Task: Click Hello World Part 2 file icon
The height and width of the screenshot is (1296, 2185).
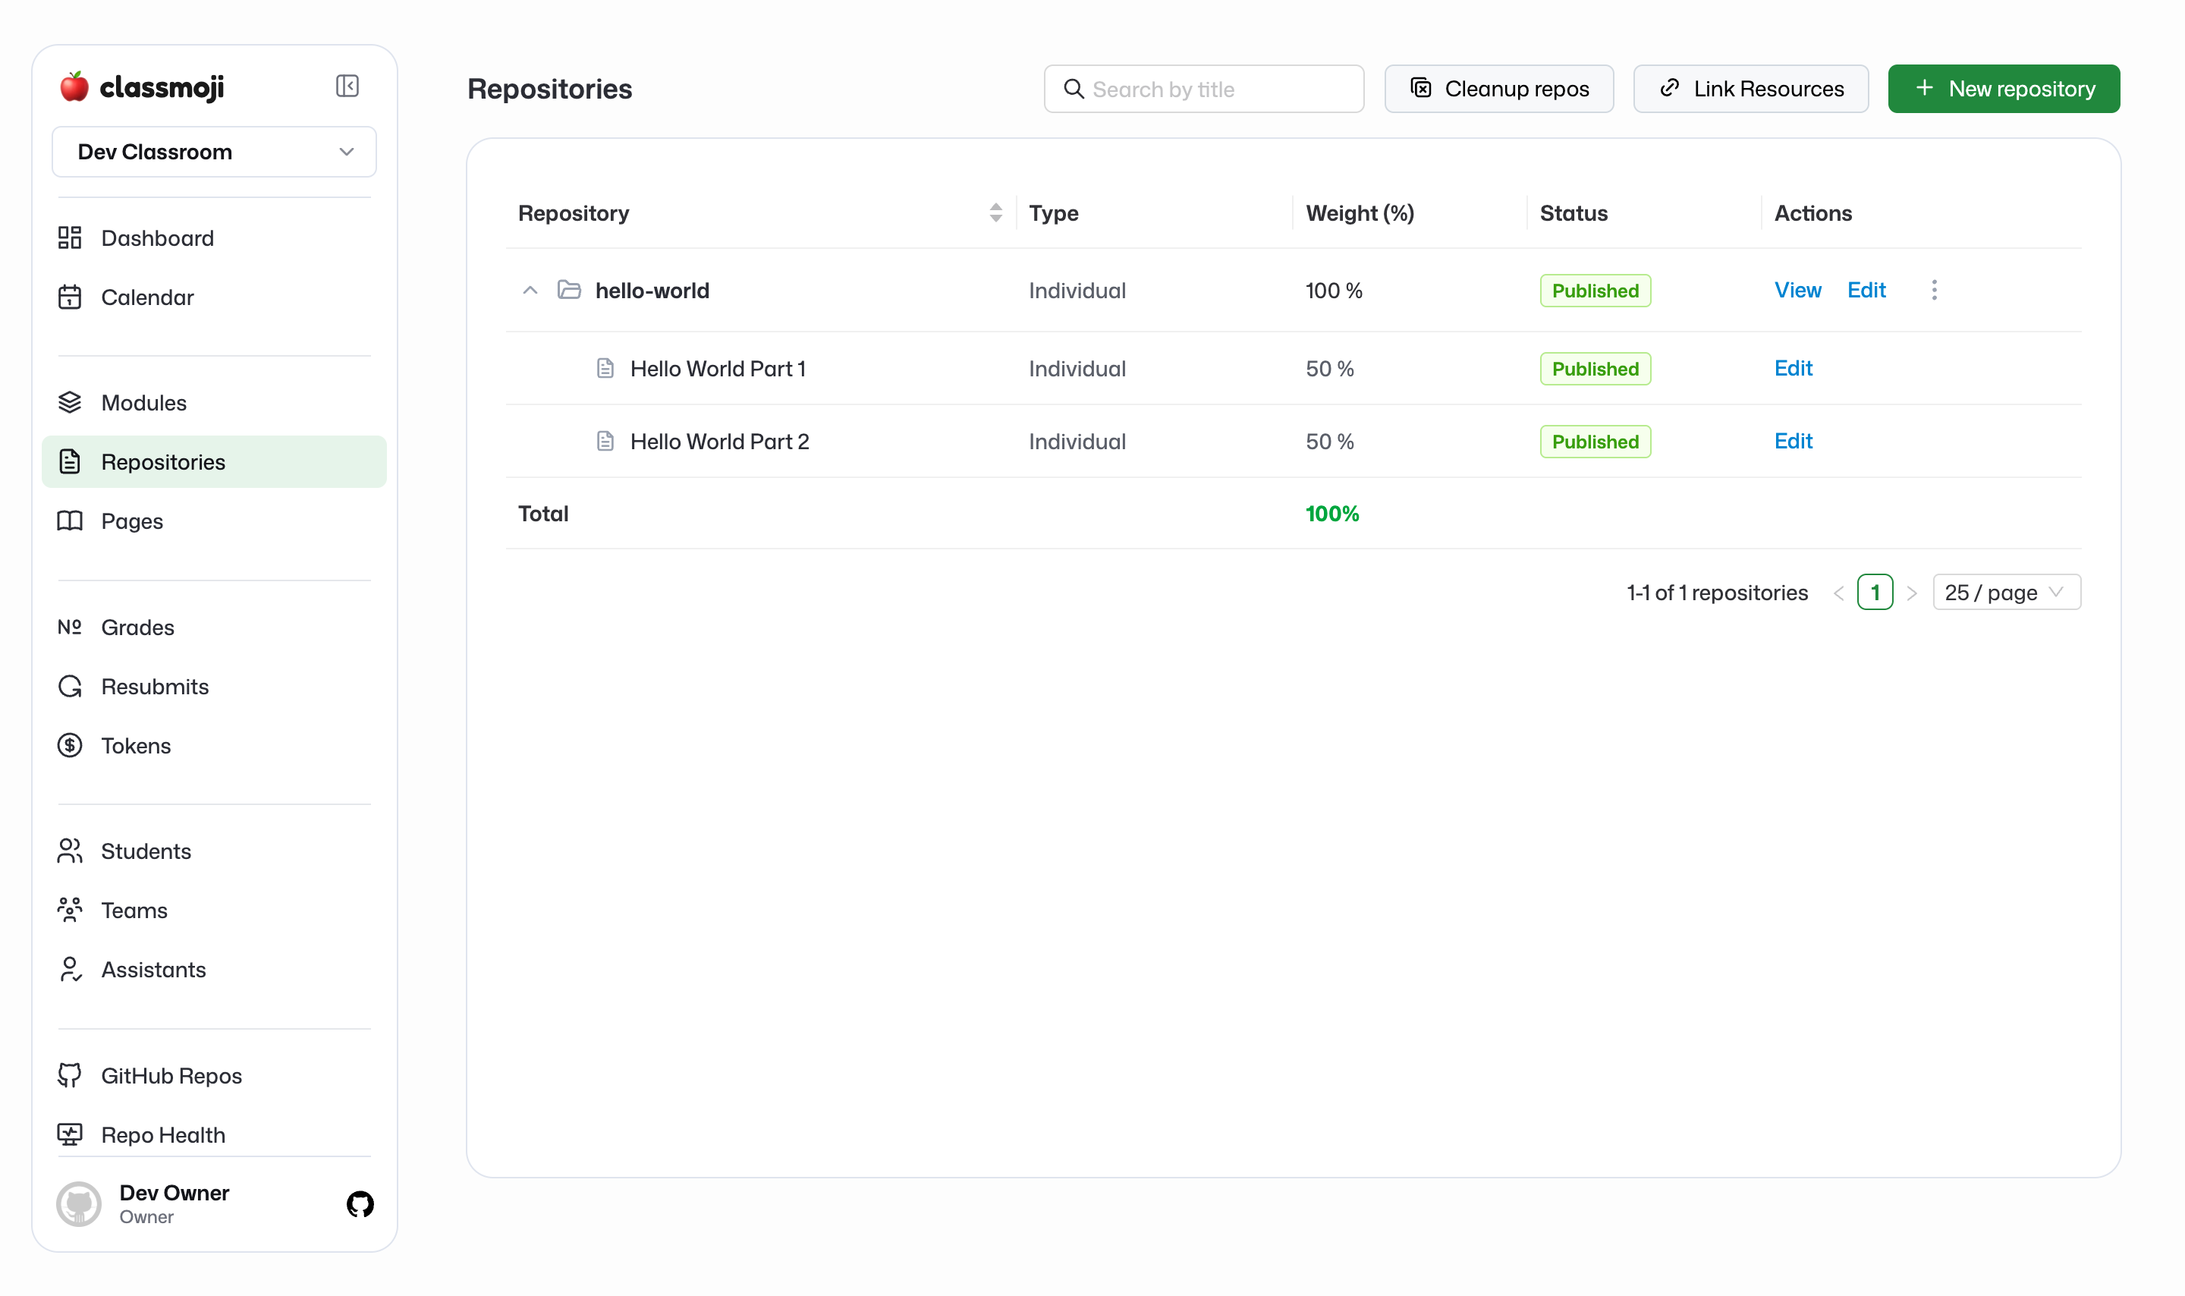Action: click(x=605, y=441)
